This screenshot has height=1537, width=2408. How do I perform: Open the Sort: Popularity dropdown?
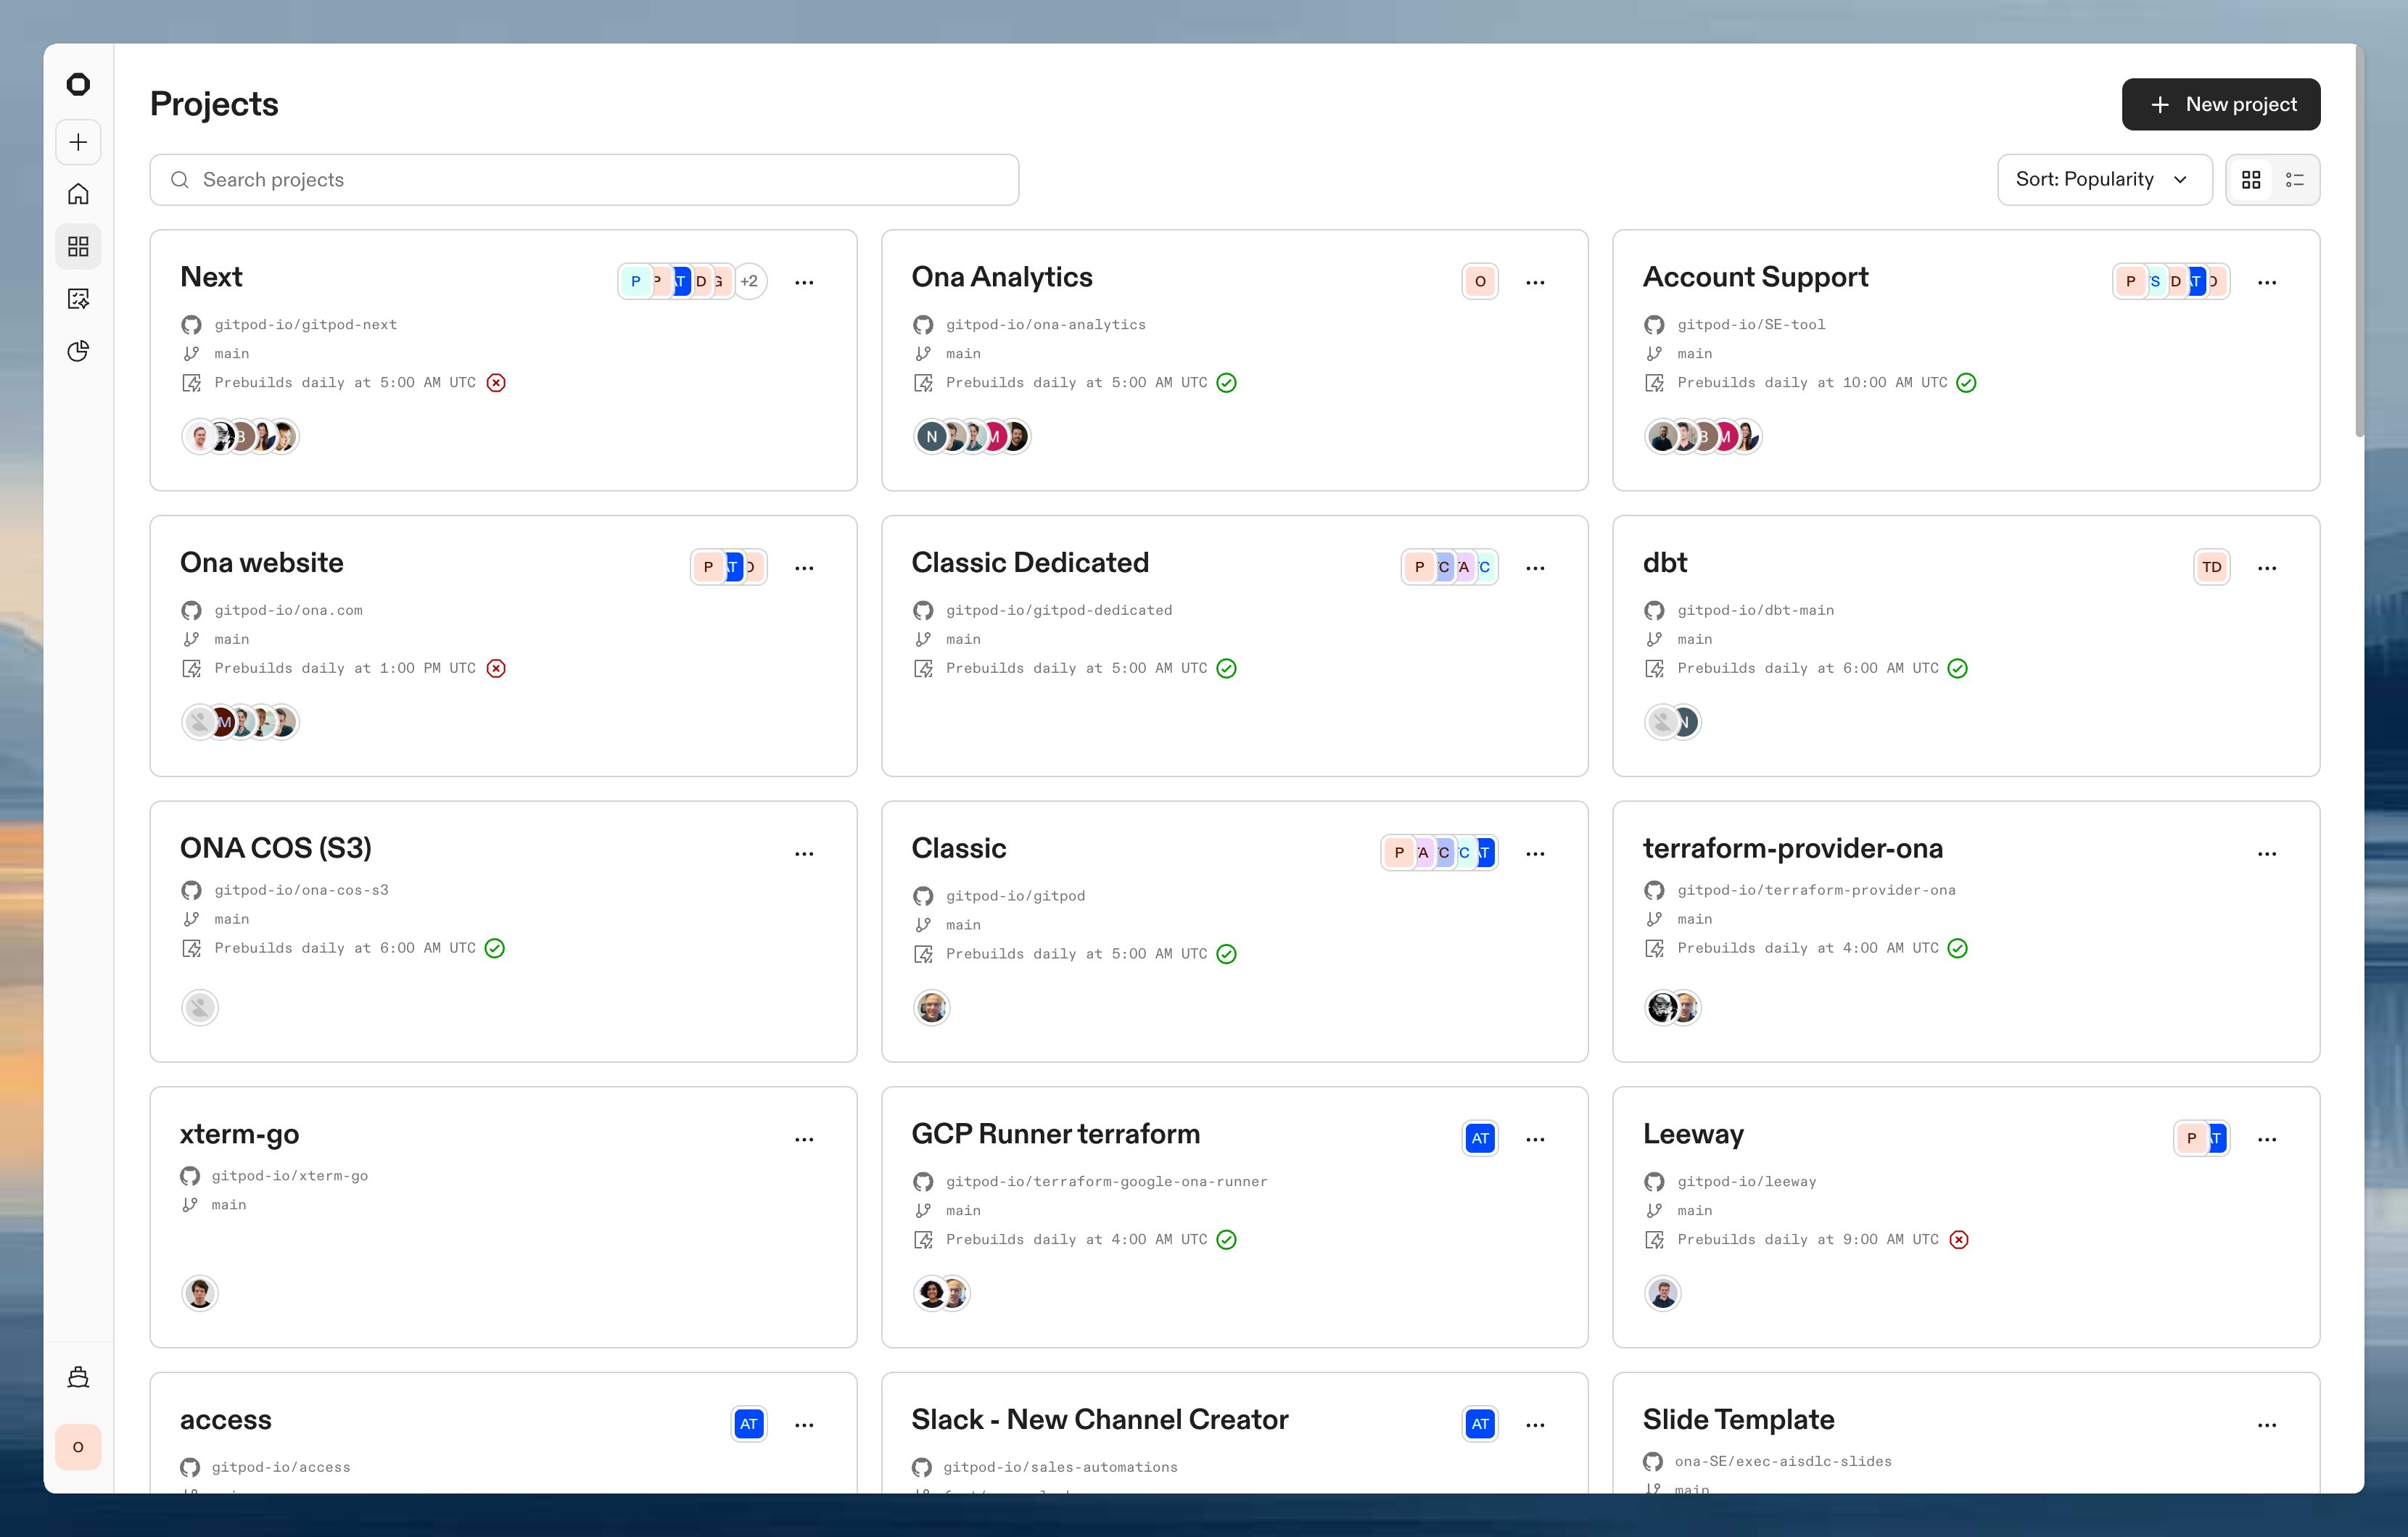point(2104,180)
